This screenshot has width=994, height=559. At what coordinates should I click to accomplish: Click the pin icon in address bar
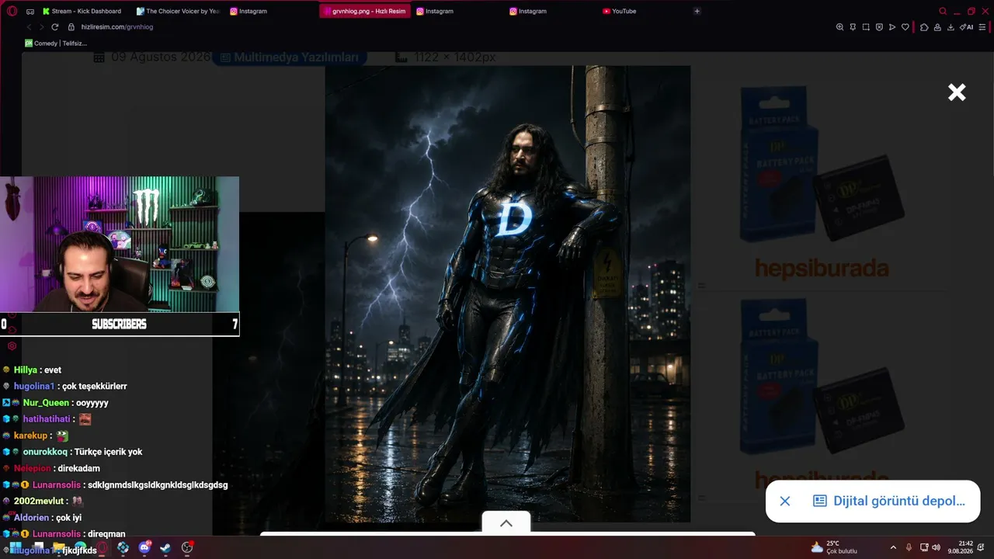click(853, 27)
